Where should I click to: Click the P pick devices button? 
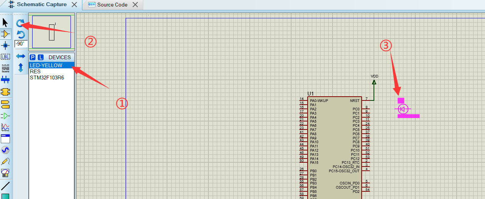click(x=33, y=57)
